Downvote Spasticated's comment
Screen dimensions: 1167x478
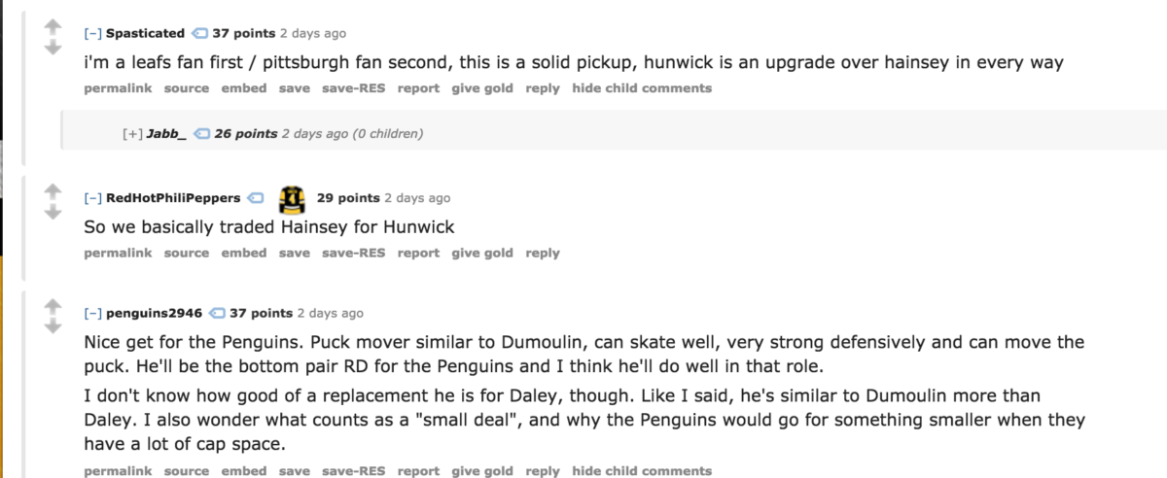tap(53, 48)
